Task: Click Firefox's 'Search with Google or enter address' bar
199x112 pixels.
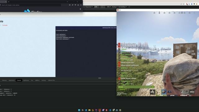Action: (30, 5)
